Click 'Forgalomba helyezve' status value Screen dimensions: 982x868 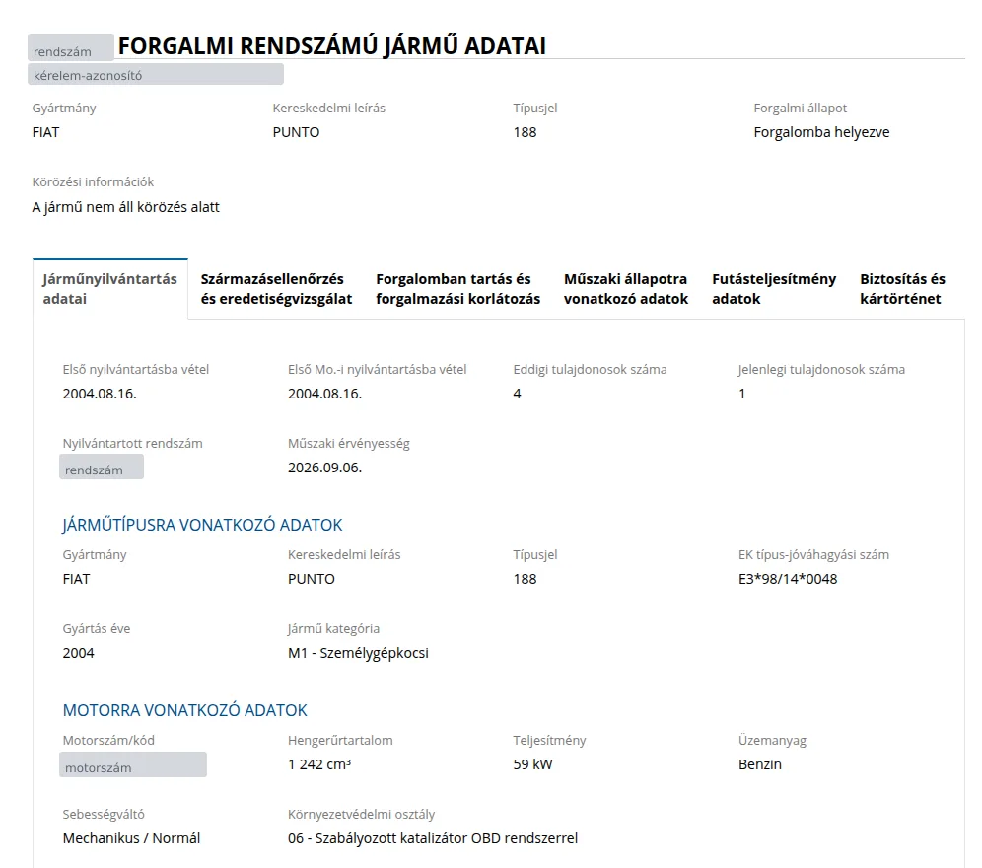[821, 132]
